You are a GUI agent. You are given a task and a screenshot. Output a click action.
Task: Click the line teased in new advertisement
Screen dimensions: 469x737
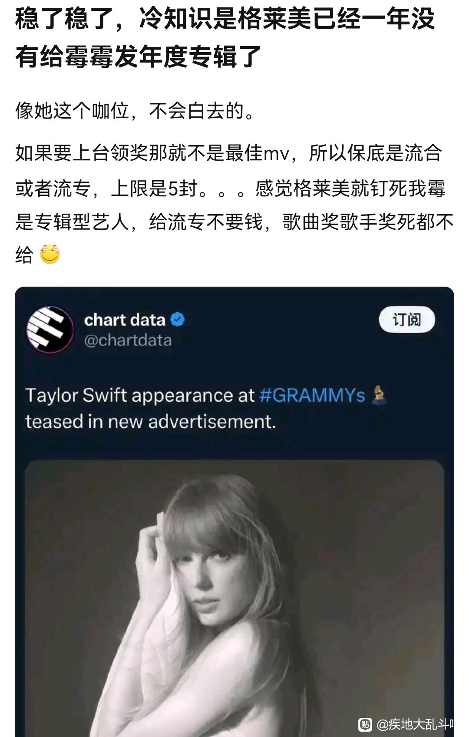click(151, 421)
